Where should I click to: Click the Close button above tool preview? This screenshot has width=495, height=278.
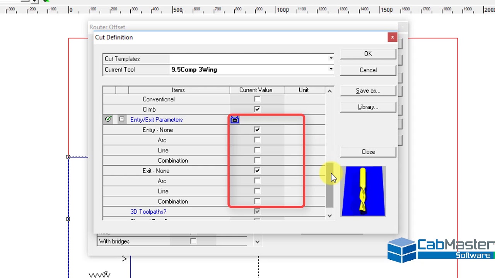[x=368, y=152]
